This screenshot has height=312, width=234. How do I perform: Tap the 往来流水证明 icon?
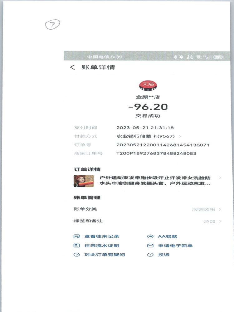77,246
